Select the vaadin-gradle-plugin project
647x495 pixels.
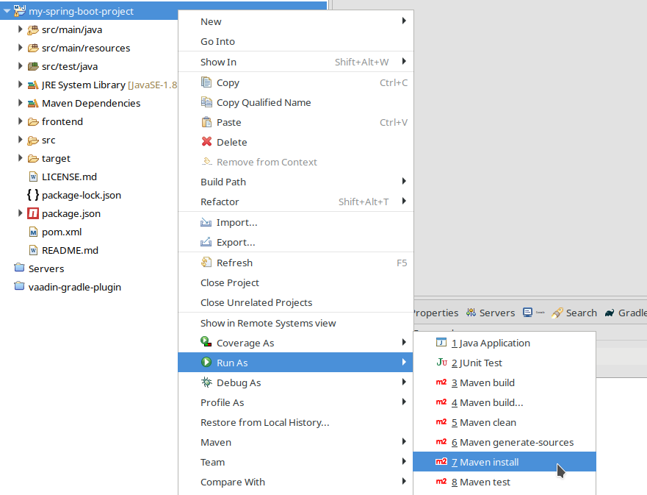[x=74, y=287]
